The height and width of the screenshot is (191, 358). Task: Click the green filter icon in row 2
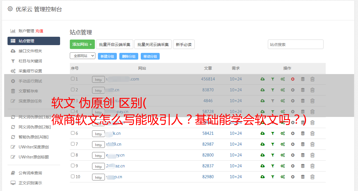[273, 90]
